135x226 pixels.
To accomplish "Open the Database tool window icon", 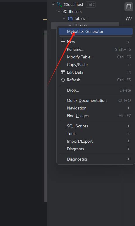I will 129,7.
